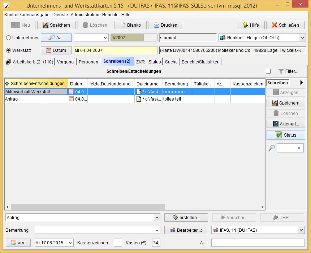Click the storniert status field
Screen dimensions: 311x253
click(x=188, y=37)
